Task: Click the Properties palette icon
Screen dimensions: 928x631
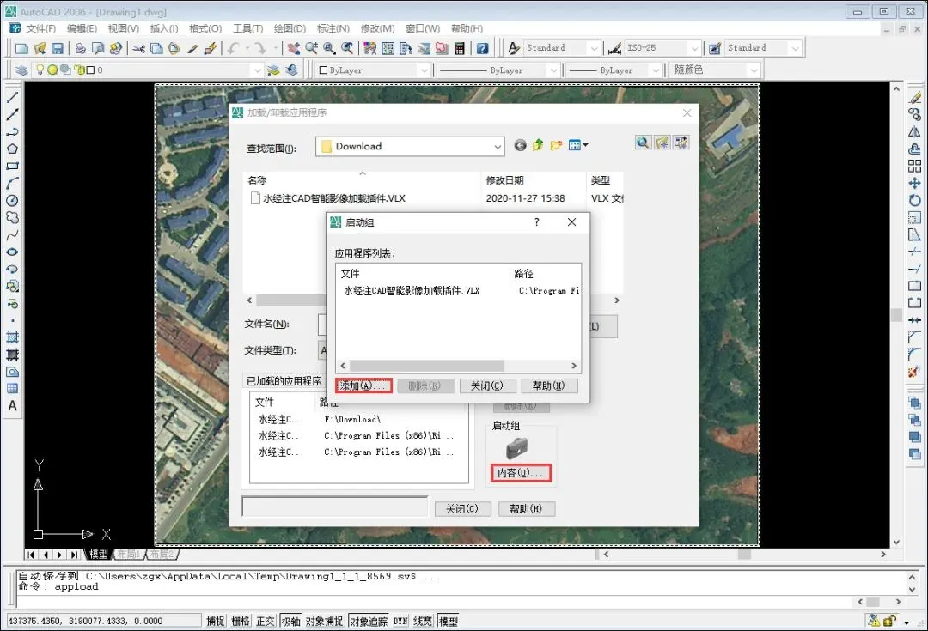Action: coord(369,48)
